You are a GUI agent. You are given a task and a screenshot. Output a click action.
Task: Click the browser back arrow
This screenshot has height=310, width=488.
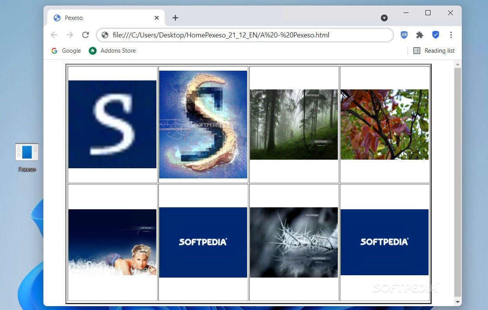tap(54, 35)
